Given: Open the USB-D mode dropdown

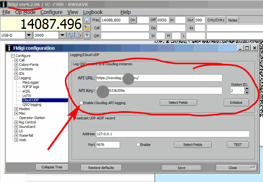Looking at the screenshot, I should click(29, 35).
